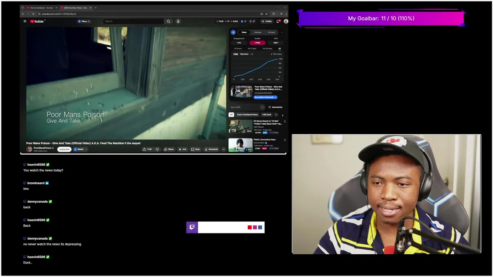Dislike the video with thumbs down
The image size is (493, 277).
[157, 149]
